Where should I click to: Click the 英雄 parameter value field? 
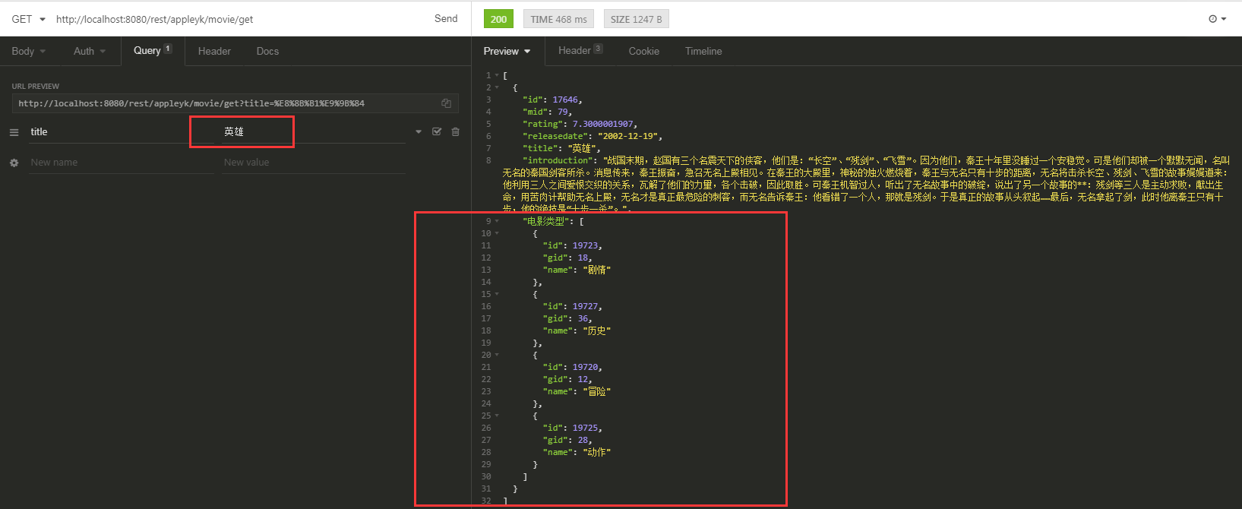(x=314, y=132)
